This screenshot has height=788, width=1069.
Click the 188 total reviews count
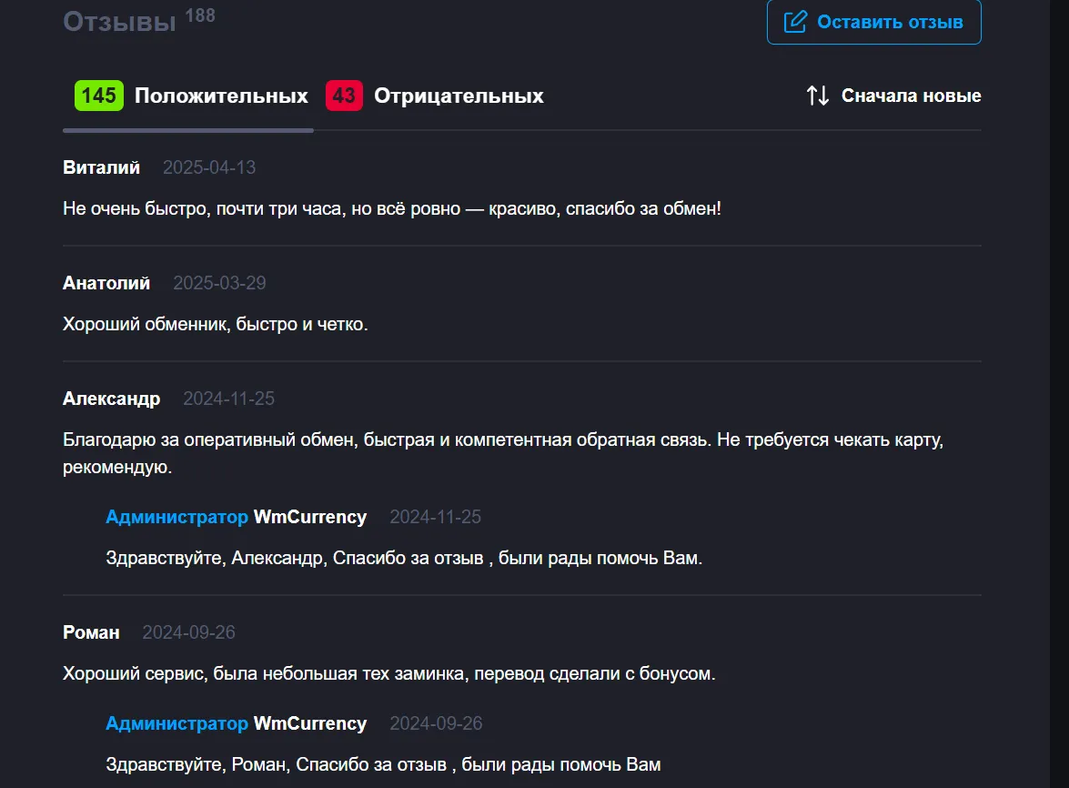point(200,15)
